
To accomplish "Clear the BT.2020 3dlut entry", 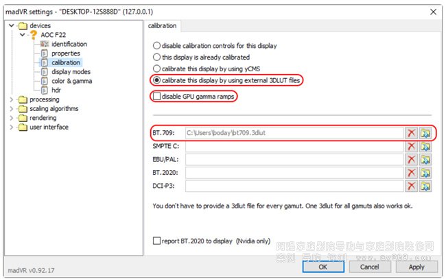I will click(x=412, y=173).
